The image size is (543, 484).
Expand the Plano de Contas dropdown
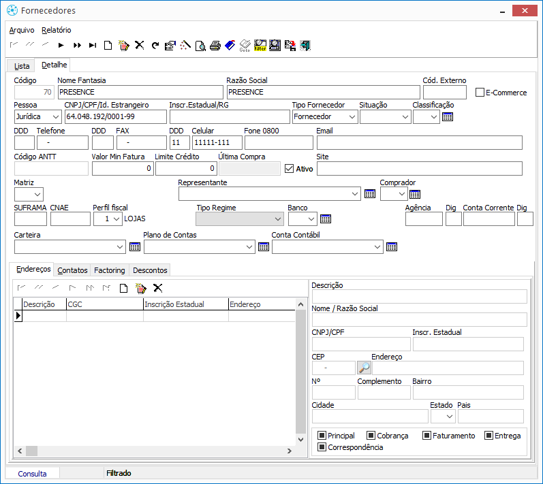[x=249, y=247]
